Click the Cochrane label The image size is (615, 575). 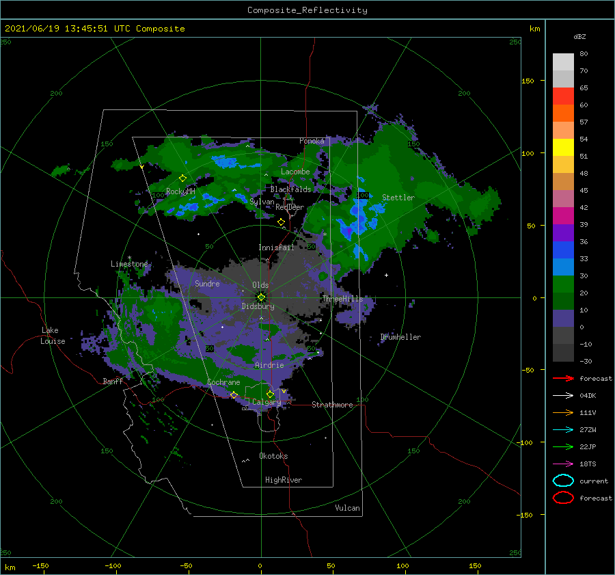223,382
